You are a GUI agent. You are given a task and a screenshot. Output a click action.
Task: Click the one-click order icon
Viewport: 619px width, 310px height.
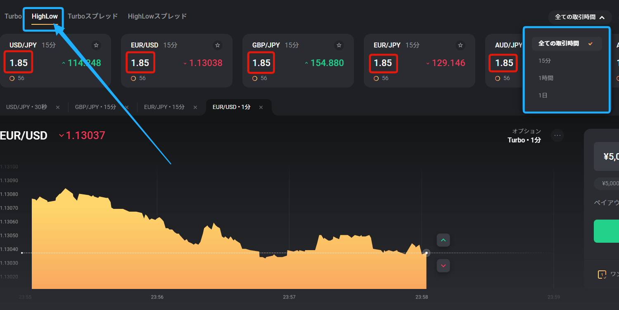coord(602,275)
